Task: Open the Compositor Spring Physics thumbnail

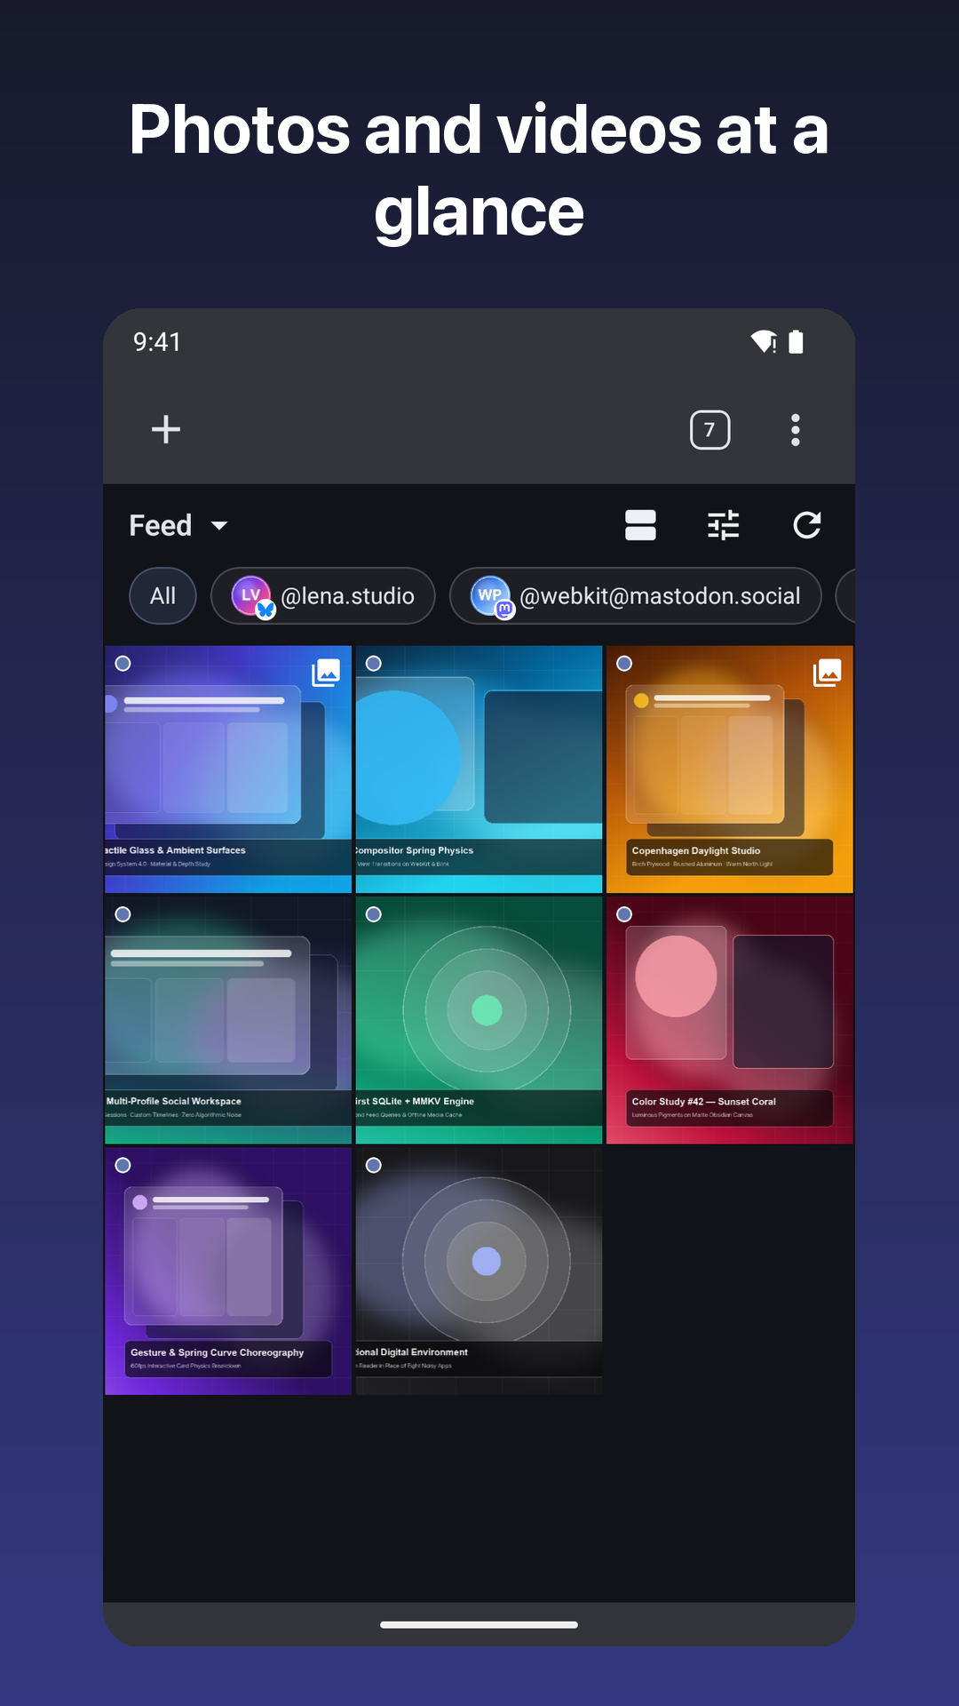Action: (x=479, y=769)
